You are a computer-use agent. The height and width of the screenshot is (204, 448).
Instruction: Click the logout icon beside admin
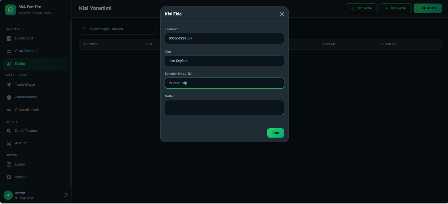[66, 195]
